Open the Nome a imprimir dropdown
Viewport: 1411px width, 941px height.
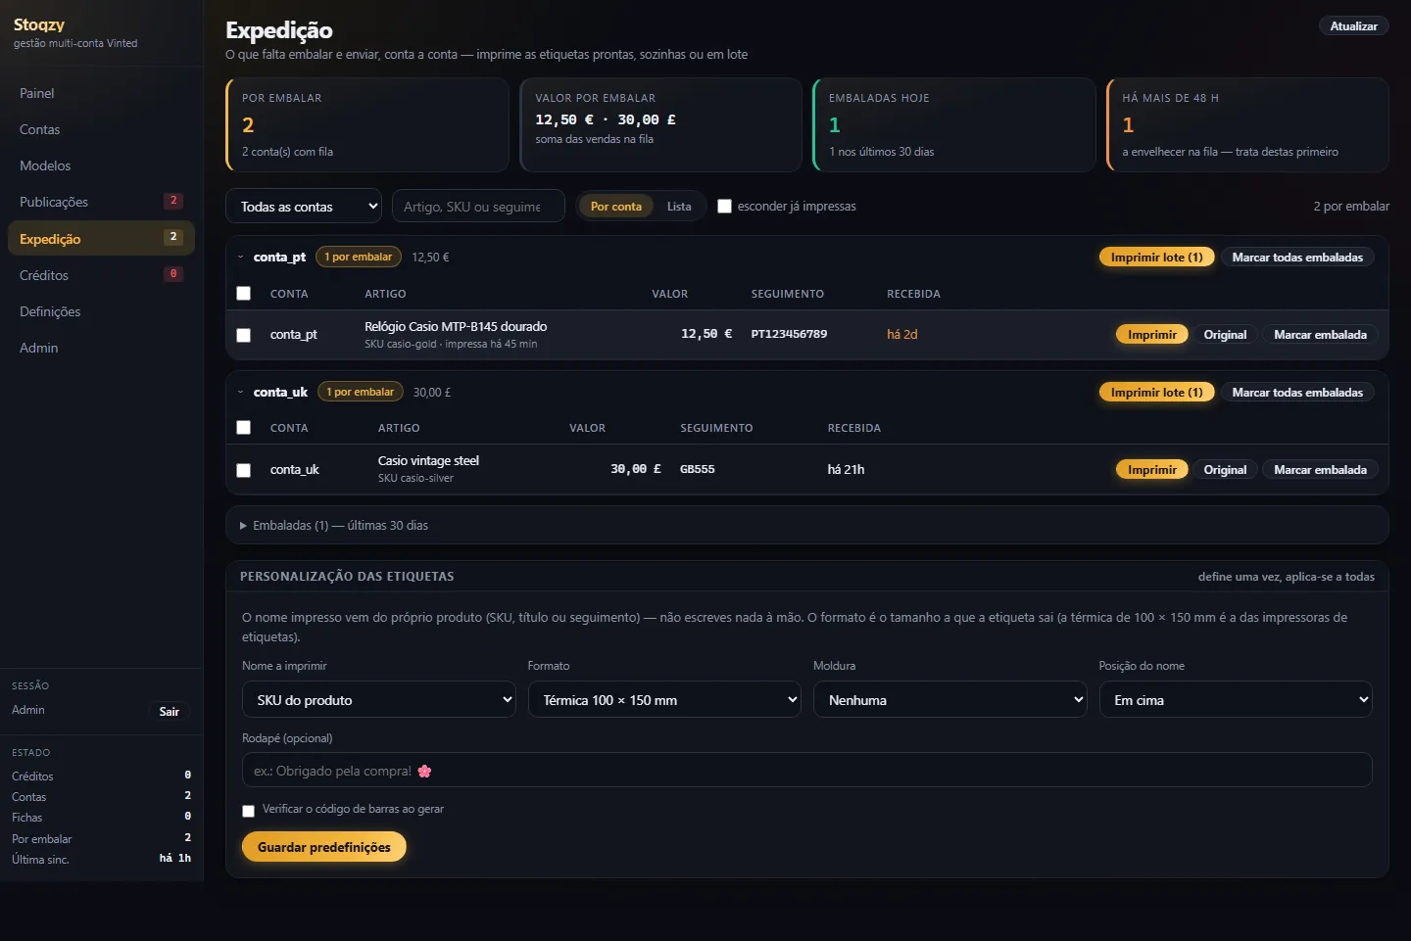pyautogui.click(x=378, y=699)
